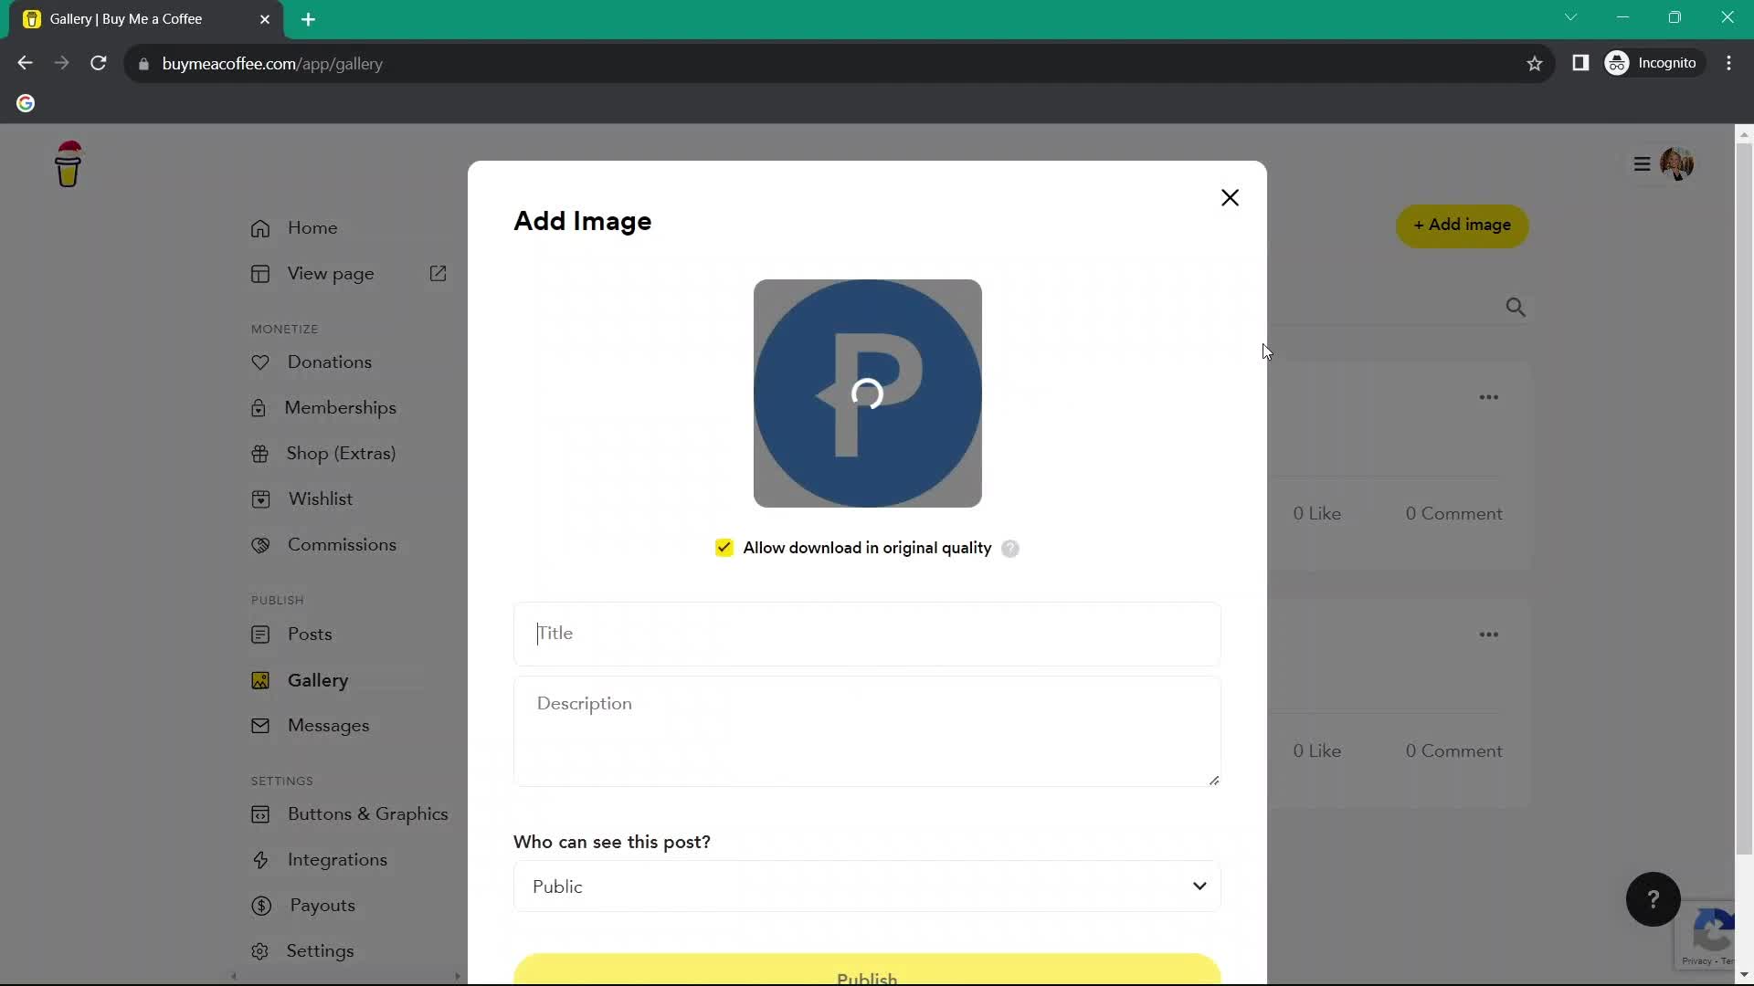Image resolution: width=1754 pixels, height=986 pixels.
Task: Go to Posts in sidebar
Action: tap(310, 635)
